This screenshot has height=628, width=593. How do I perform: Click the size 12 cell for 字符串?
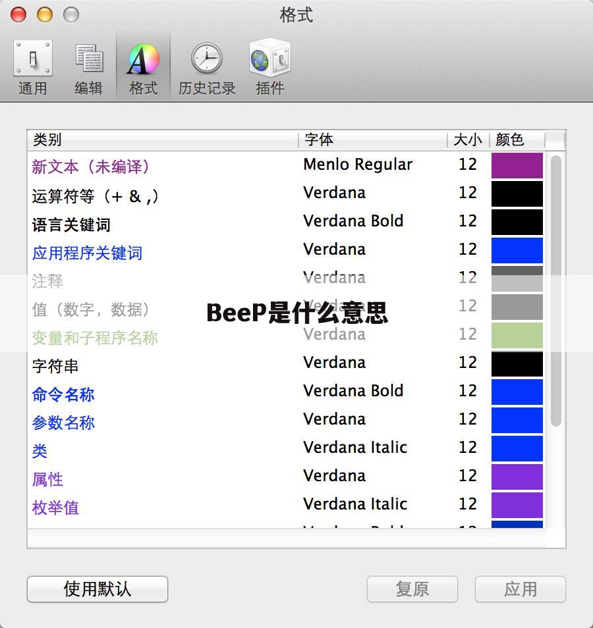click(x=468, y=363)
